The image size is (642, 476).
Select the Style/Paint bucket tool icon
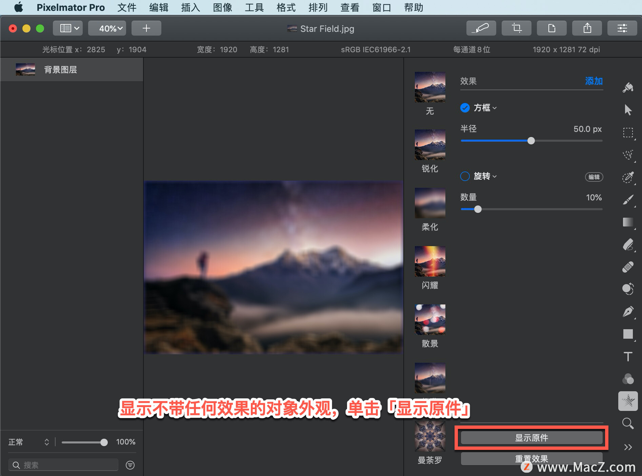pyautogui.click(x=628, y=87)
